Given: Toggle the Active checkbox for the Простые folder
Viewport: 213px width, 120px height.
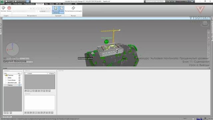Looking at the screenshot, I should pos(19,75).
